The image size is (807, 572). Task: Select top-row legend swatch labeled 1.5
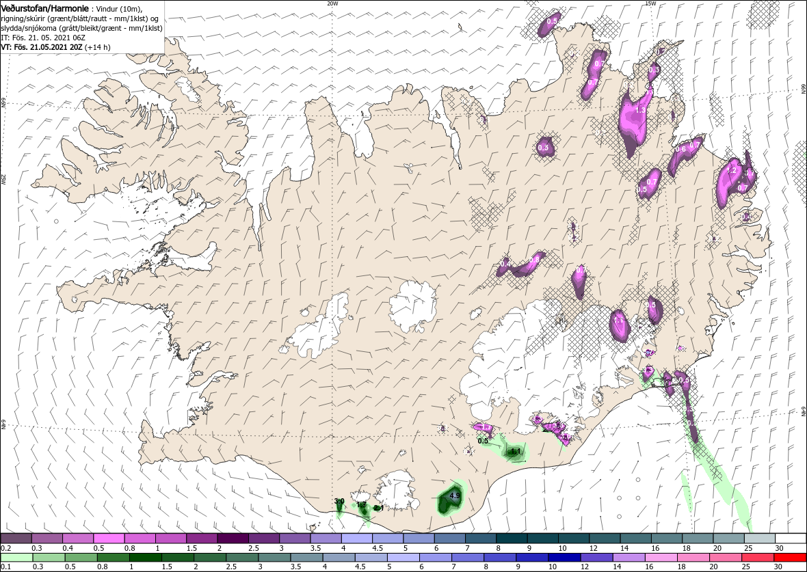(202, 539)
